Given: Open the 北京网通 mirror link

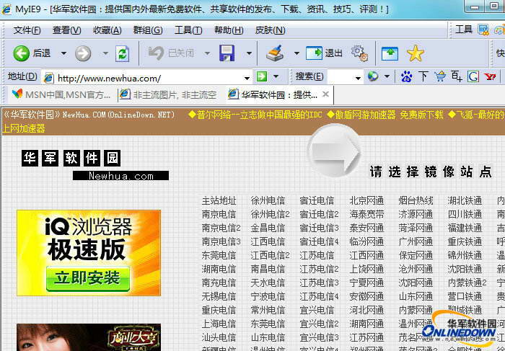Looking at the screenshot, I should [366, 201].
